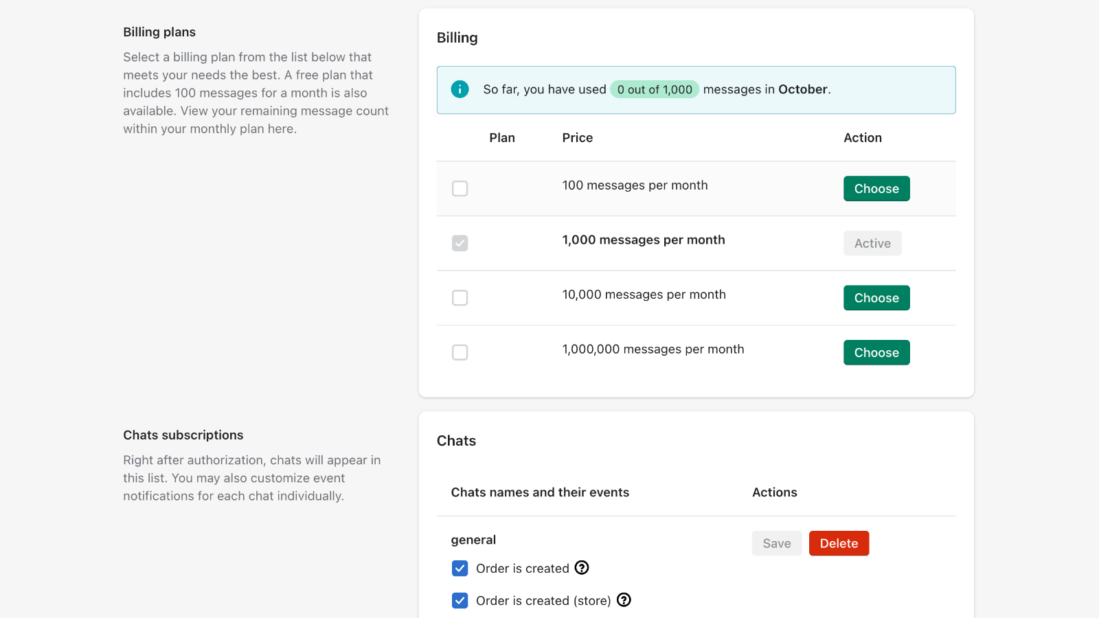Delete the general chat
This screenshot has width=1099, height=618.
(839, 542)
